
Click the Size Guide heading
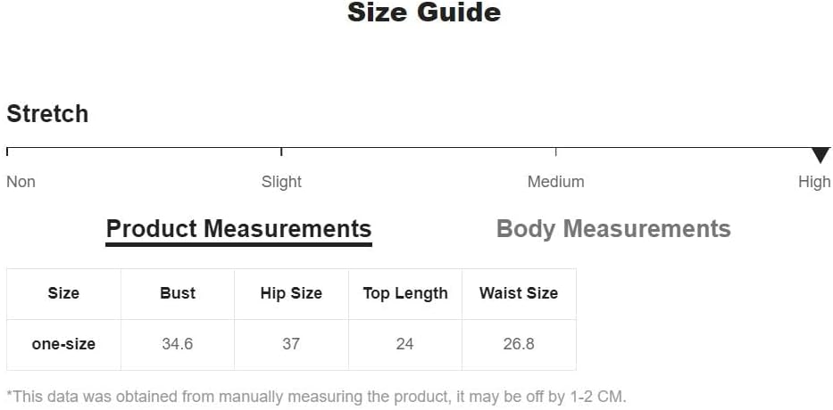(x=424, y=12)
